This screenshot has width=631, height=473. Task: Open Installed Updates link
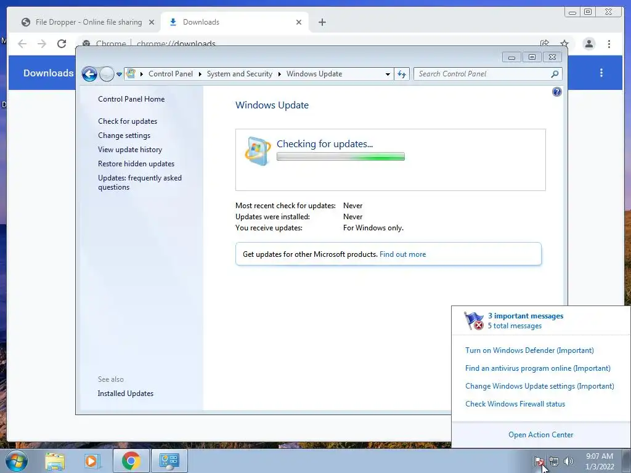tap(126, 394)
